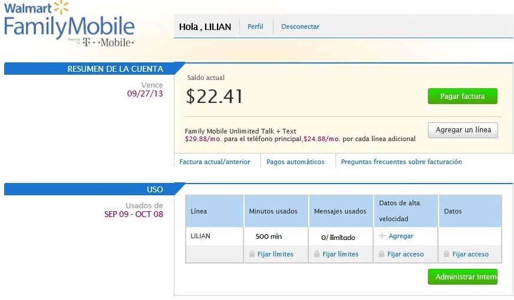Open Factura actual/anterior tab
This screenshot has height=300, width=514.
(x=215, y=162)
